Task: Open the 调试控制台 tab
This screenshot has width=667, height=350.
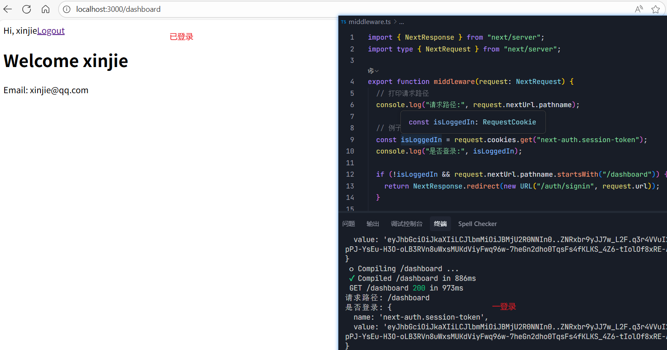Action: click(406, 224)
